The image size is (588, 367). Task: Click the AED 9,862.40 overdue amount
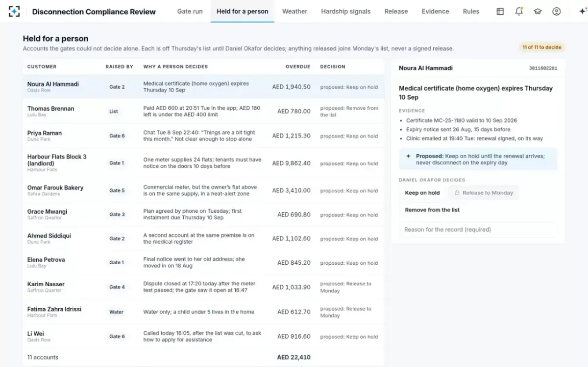point(291,163)
